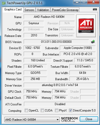The image size is (100, 125).
Task: Uncheck the DirectCompute 5.0 checkbox
Action: coord(70,110)
